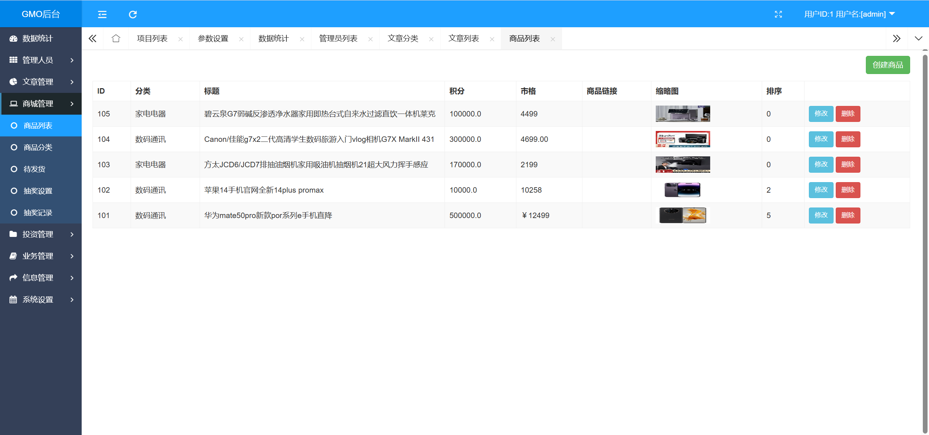Select 数据统计 in the sidebar
The width and height of the screenshot is (929, 435).
tap(37, 38)
